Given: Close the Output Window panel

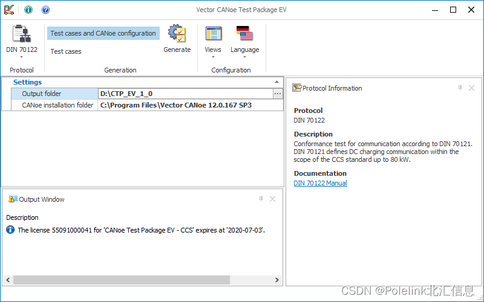Looking at the screenshot, I should pos(272,199).
